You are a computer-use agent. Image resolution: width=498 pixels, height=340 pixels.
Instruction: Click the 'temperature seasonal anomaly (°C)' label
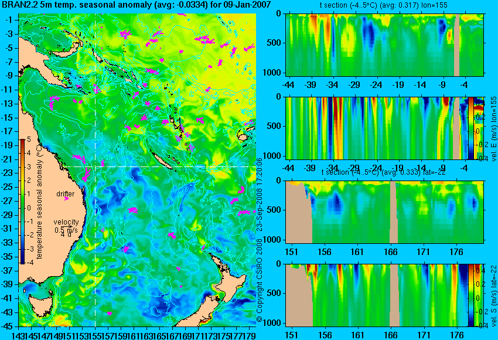[x=39, y=202]
